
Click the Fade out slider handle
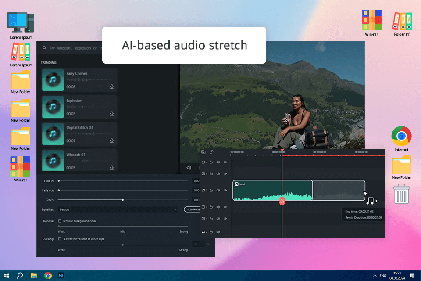click(x=59, y=191)
